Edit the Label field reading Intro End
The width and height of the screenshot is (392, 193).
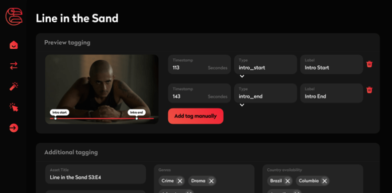[x=332, y=93]
